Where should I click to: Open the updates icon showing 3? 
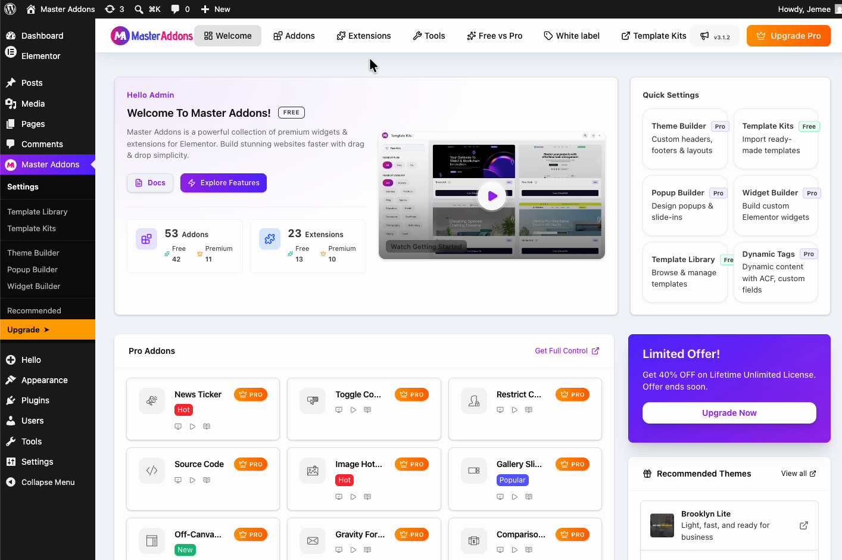(x=114, y=9)
